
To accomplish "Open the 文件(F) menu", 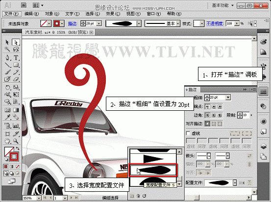I will (x=11, y=14).
